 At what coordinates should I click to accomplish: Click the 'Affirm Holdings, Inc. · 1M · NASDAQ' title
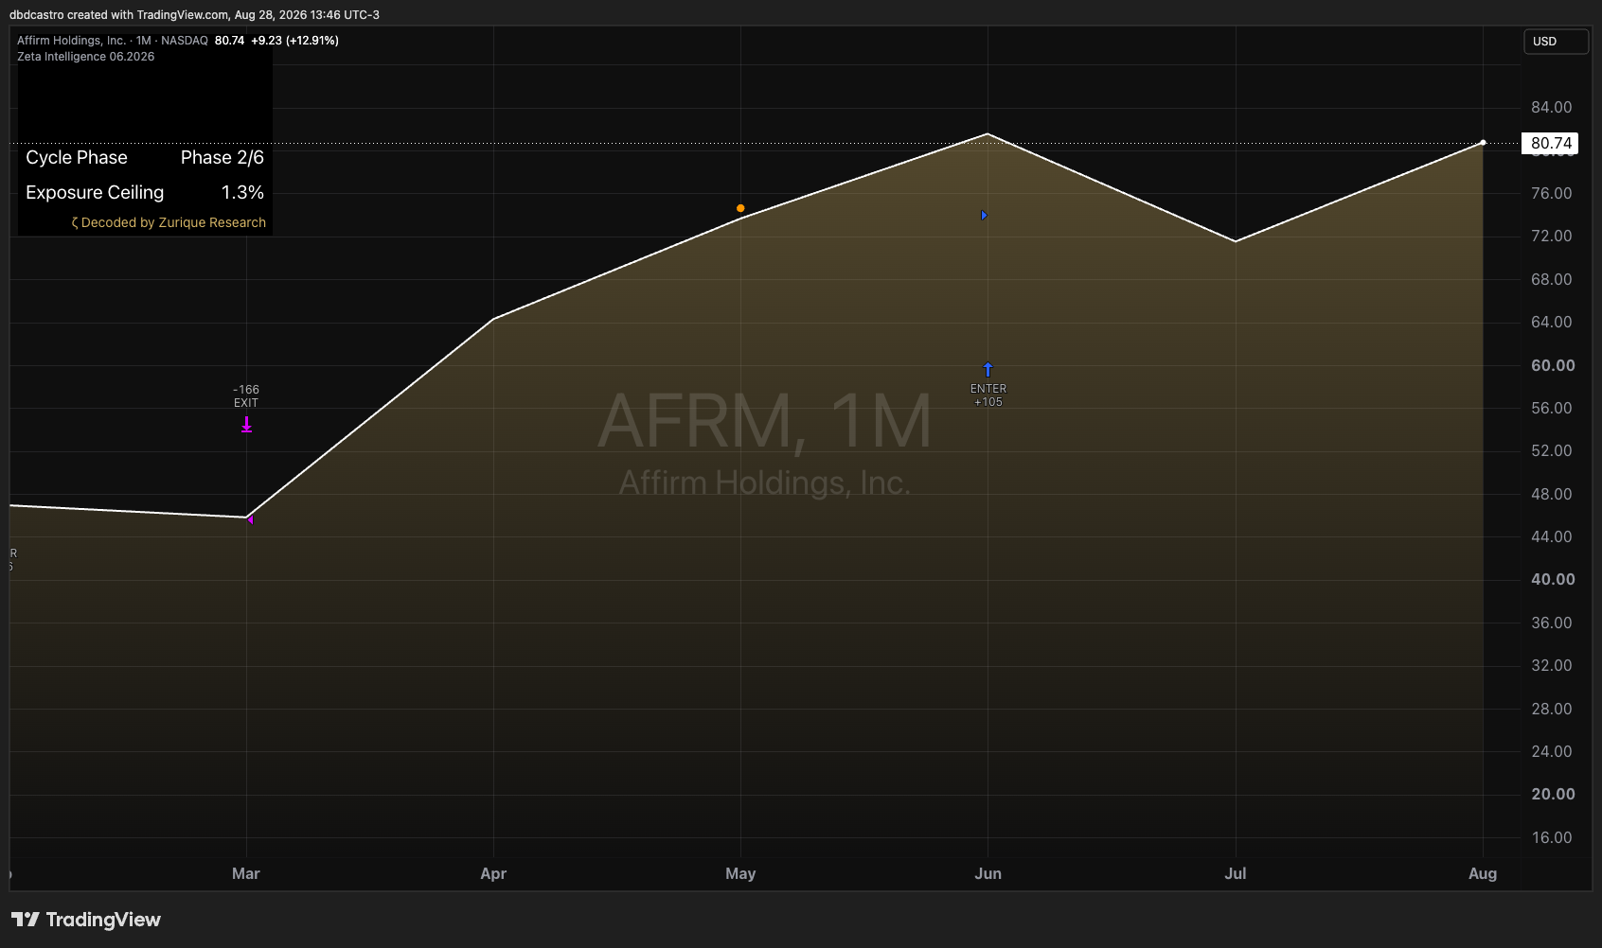113,41
